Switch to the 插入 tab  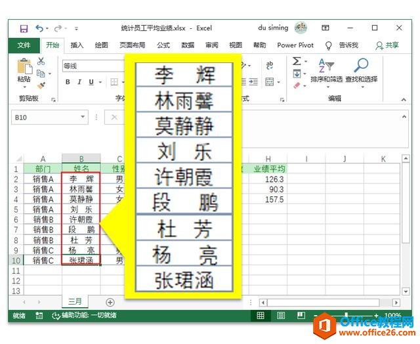point(77,45)
